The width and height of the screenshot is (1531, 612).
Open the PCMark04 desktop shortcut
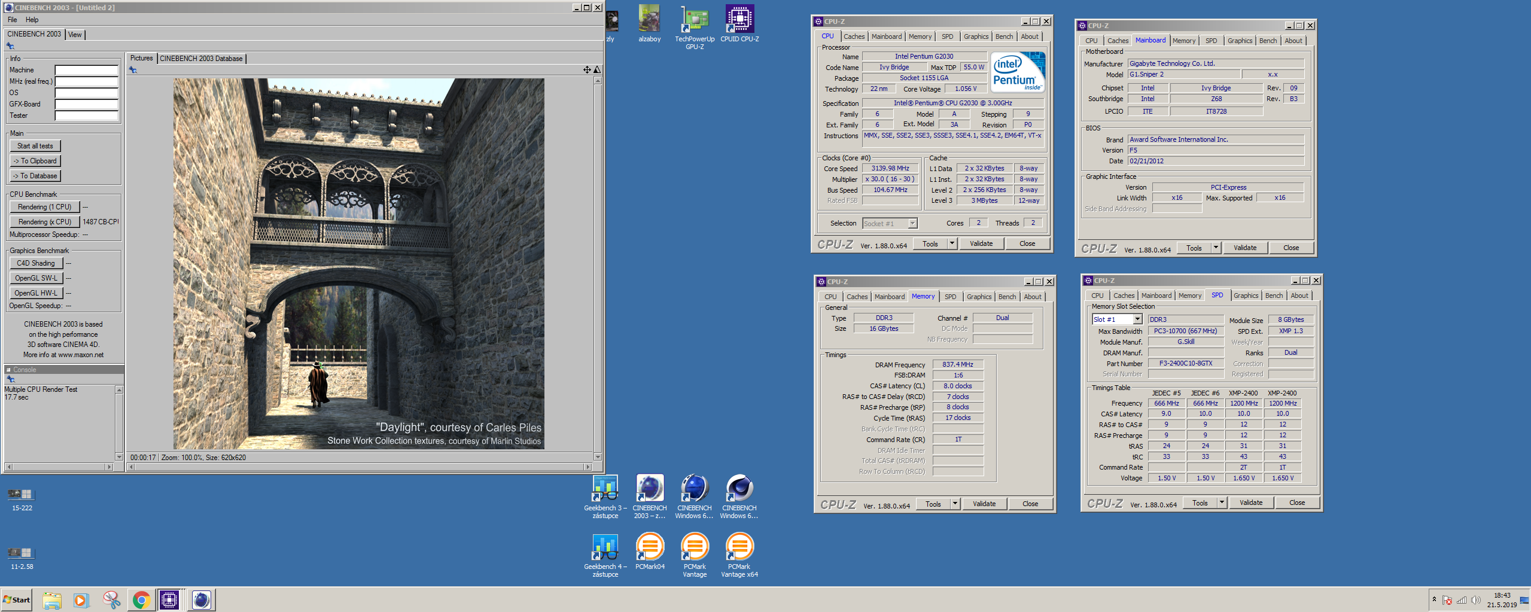(650, 551)
